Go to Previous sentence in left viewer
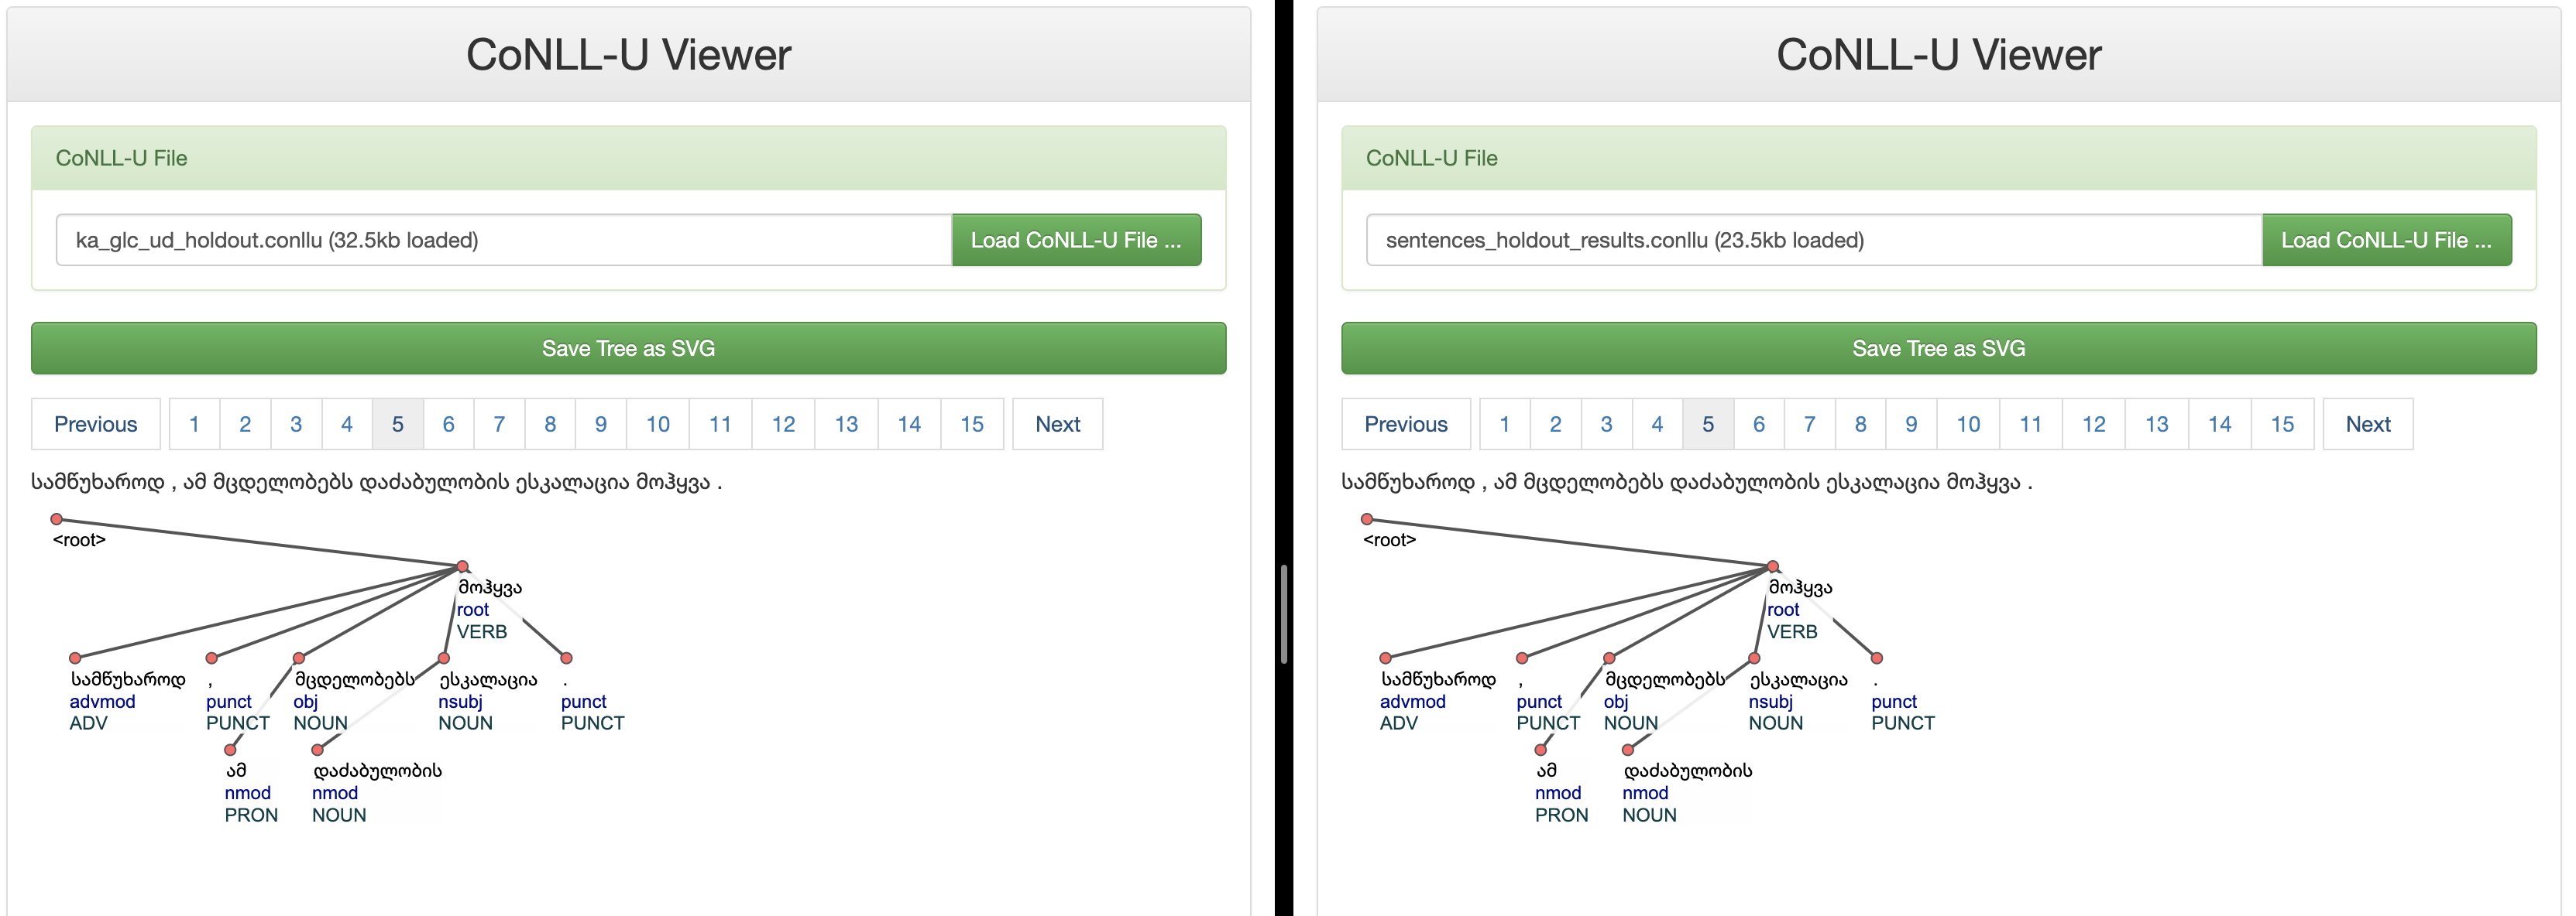The height and width of the screenshot is (916, 2576). (x=95, y=423)
